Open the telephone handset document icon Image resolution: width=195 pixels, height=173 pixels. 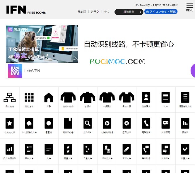(x=146, y=123)
